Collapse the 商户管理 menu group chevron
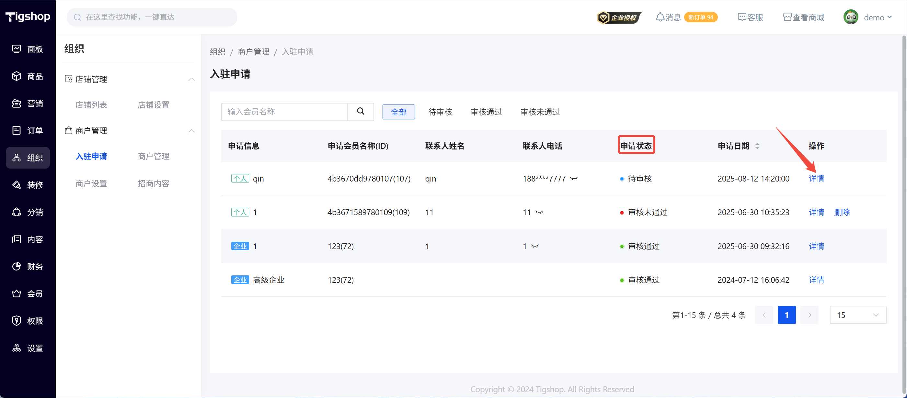This screenshot has width=907, height=398. click(191, 131)
